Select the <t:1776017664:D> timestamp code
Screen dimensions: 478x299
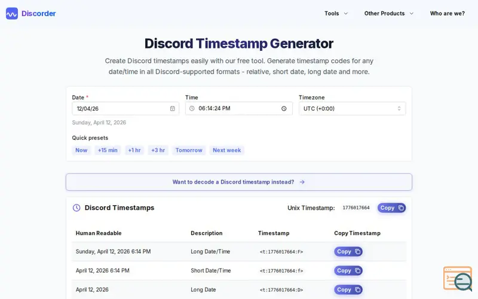tap(281, 290)
